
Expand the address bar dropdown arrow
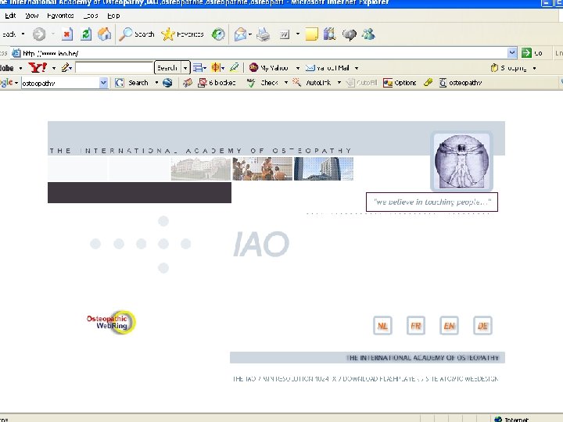[x=512, y=53]
